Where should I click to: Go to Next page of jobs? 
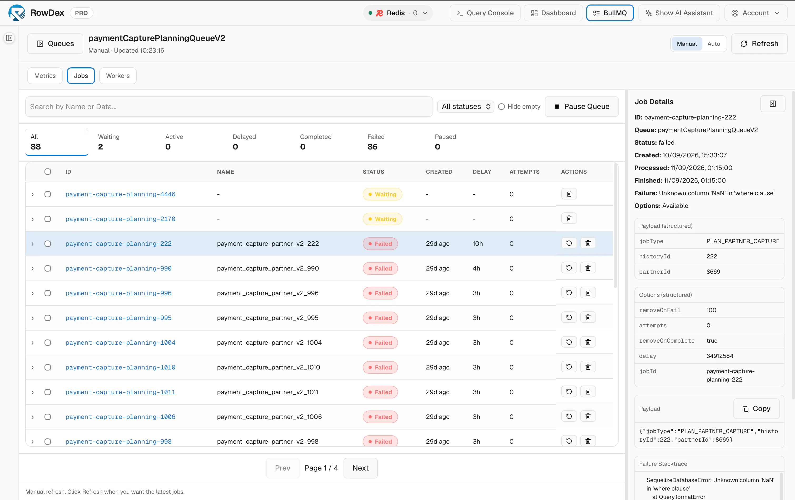click(360, 468)
